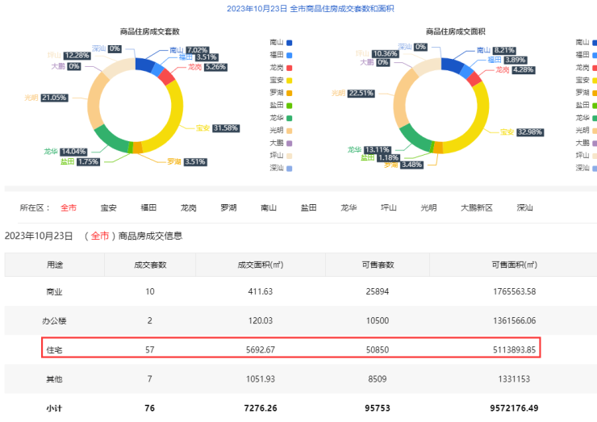Viewport: 597px width, 422px height.
Task: Open 福田 district tab
Action: (x=148, y=207)
